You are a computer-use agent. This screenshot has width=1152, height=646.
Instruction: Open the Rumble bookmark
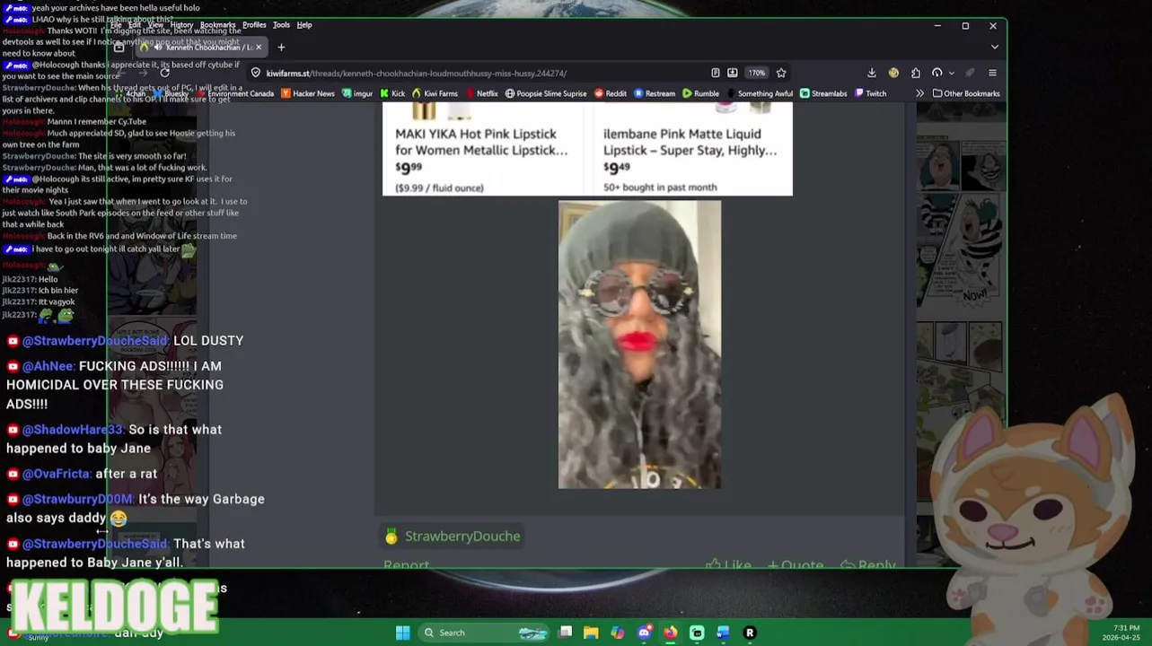[x=701, y=93]
